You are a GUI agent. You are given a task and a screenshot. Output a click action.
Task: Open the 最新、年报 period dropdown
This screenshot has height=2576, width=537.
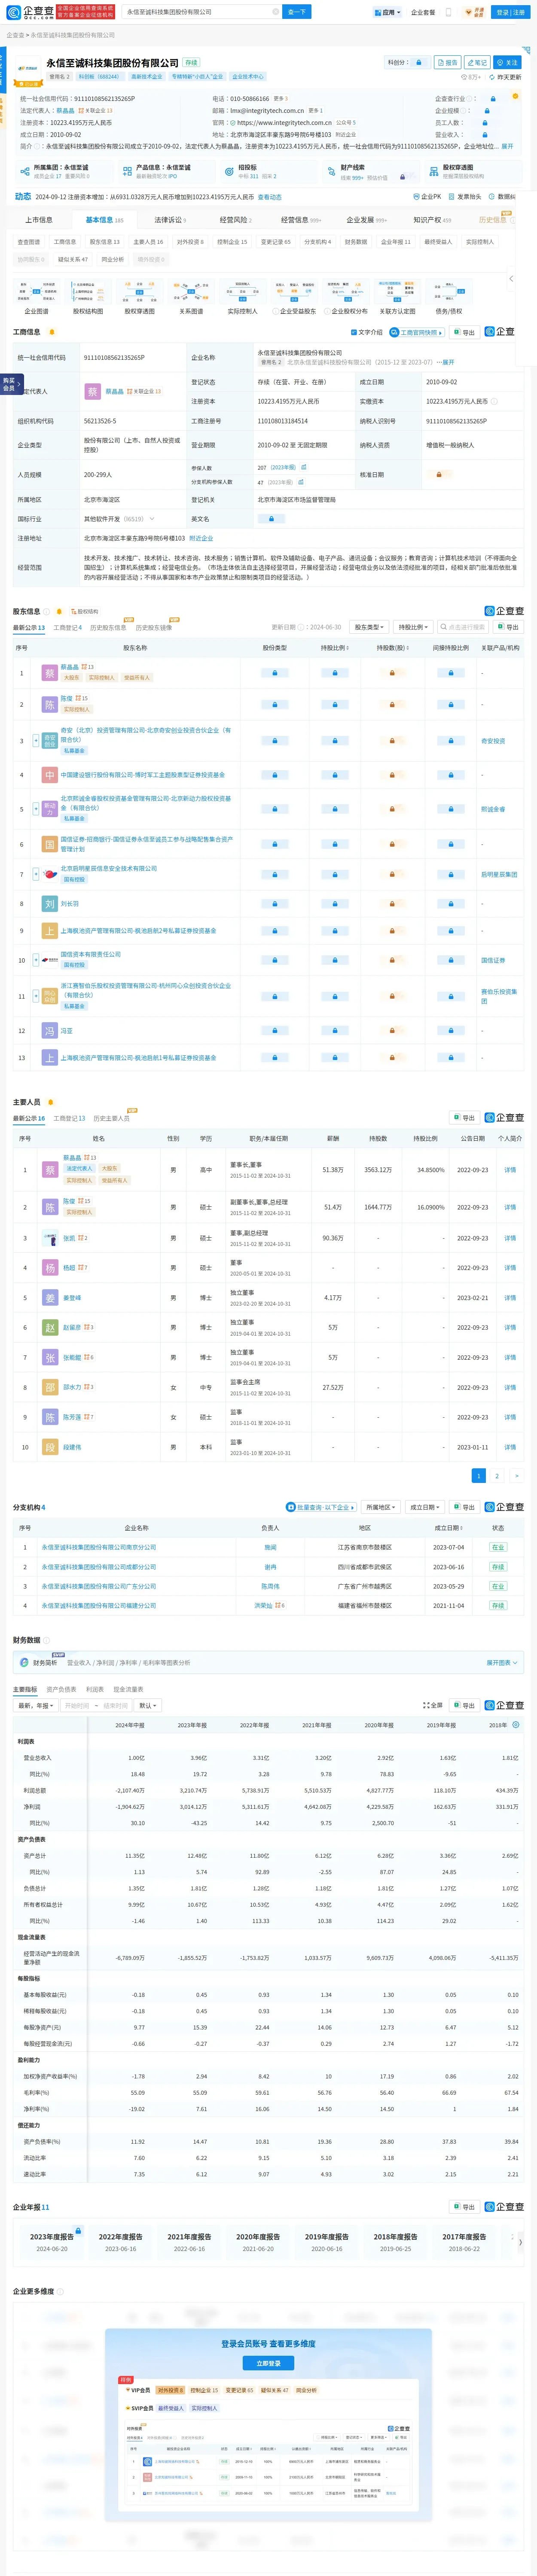[36, 1705]
